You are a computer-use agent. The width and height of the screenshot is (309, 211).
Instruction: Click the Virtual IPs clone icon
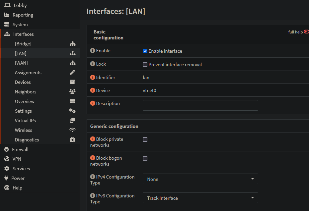coord(72,121)
